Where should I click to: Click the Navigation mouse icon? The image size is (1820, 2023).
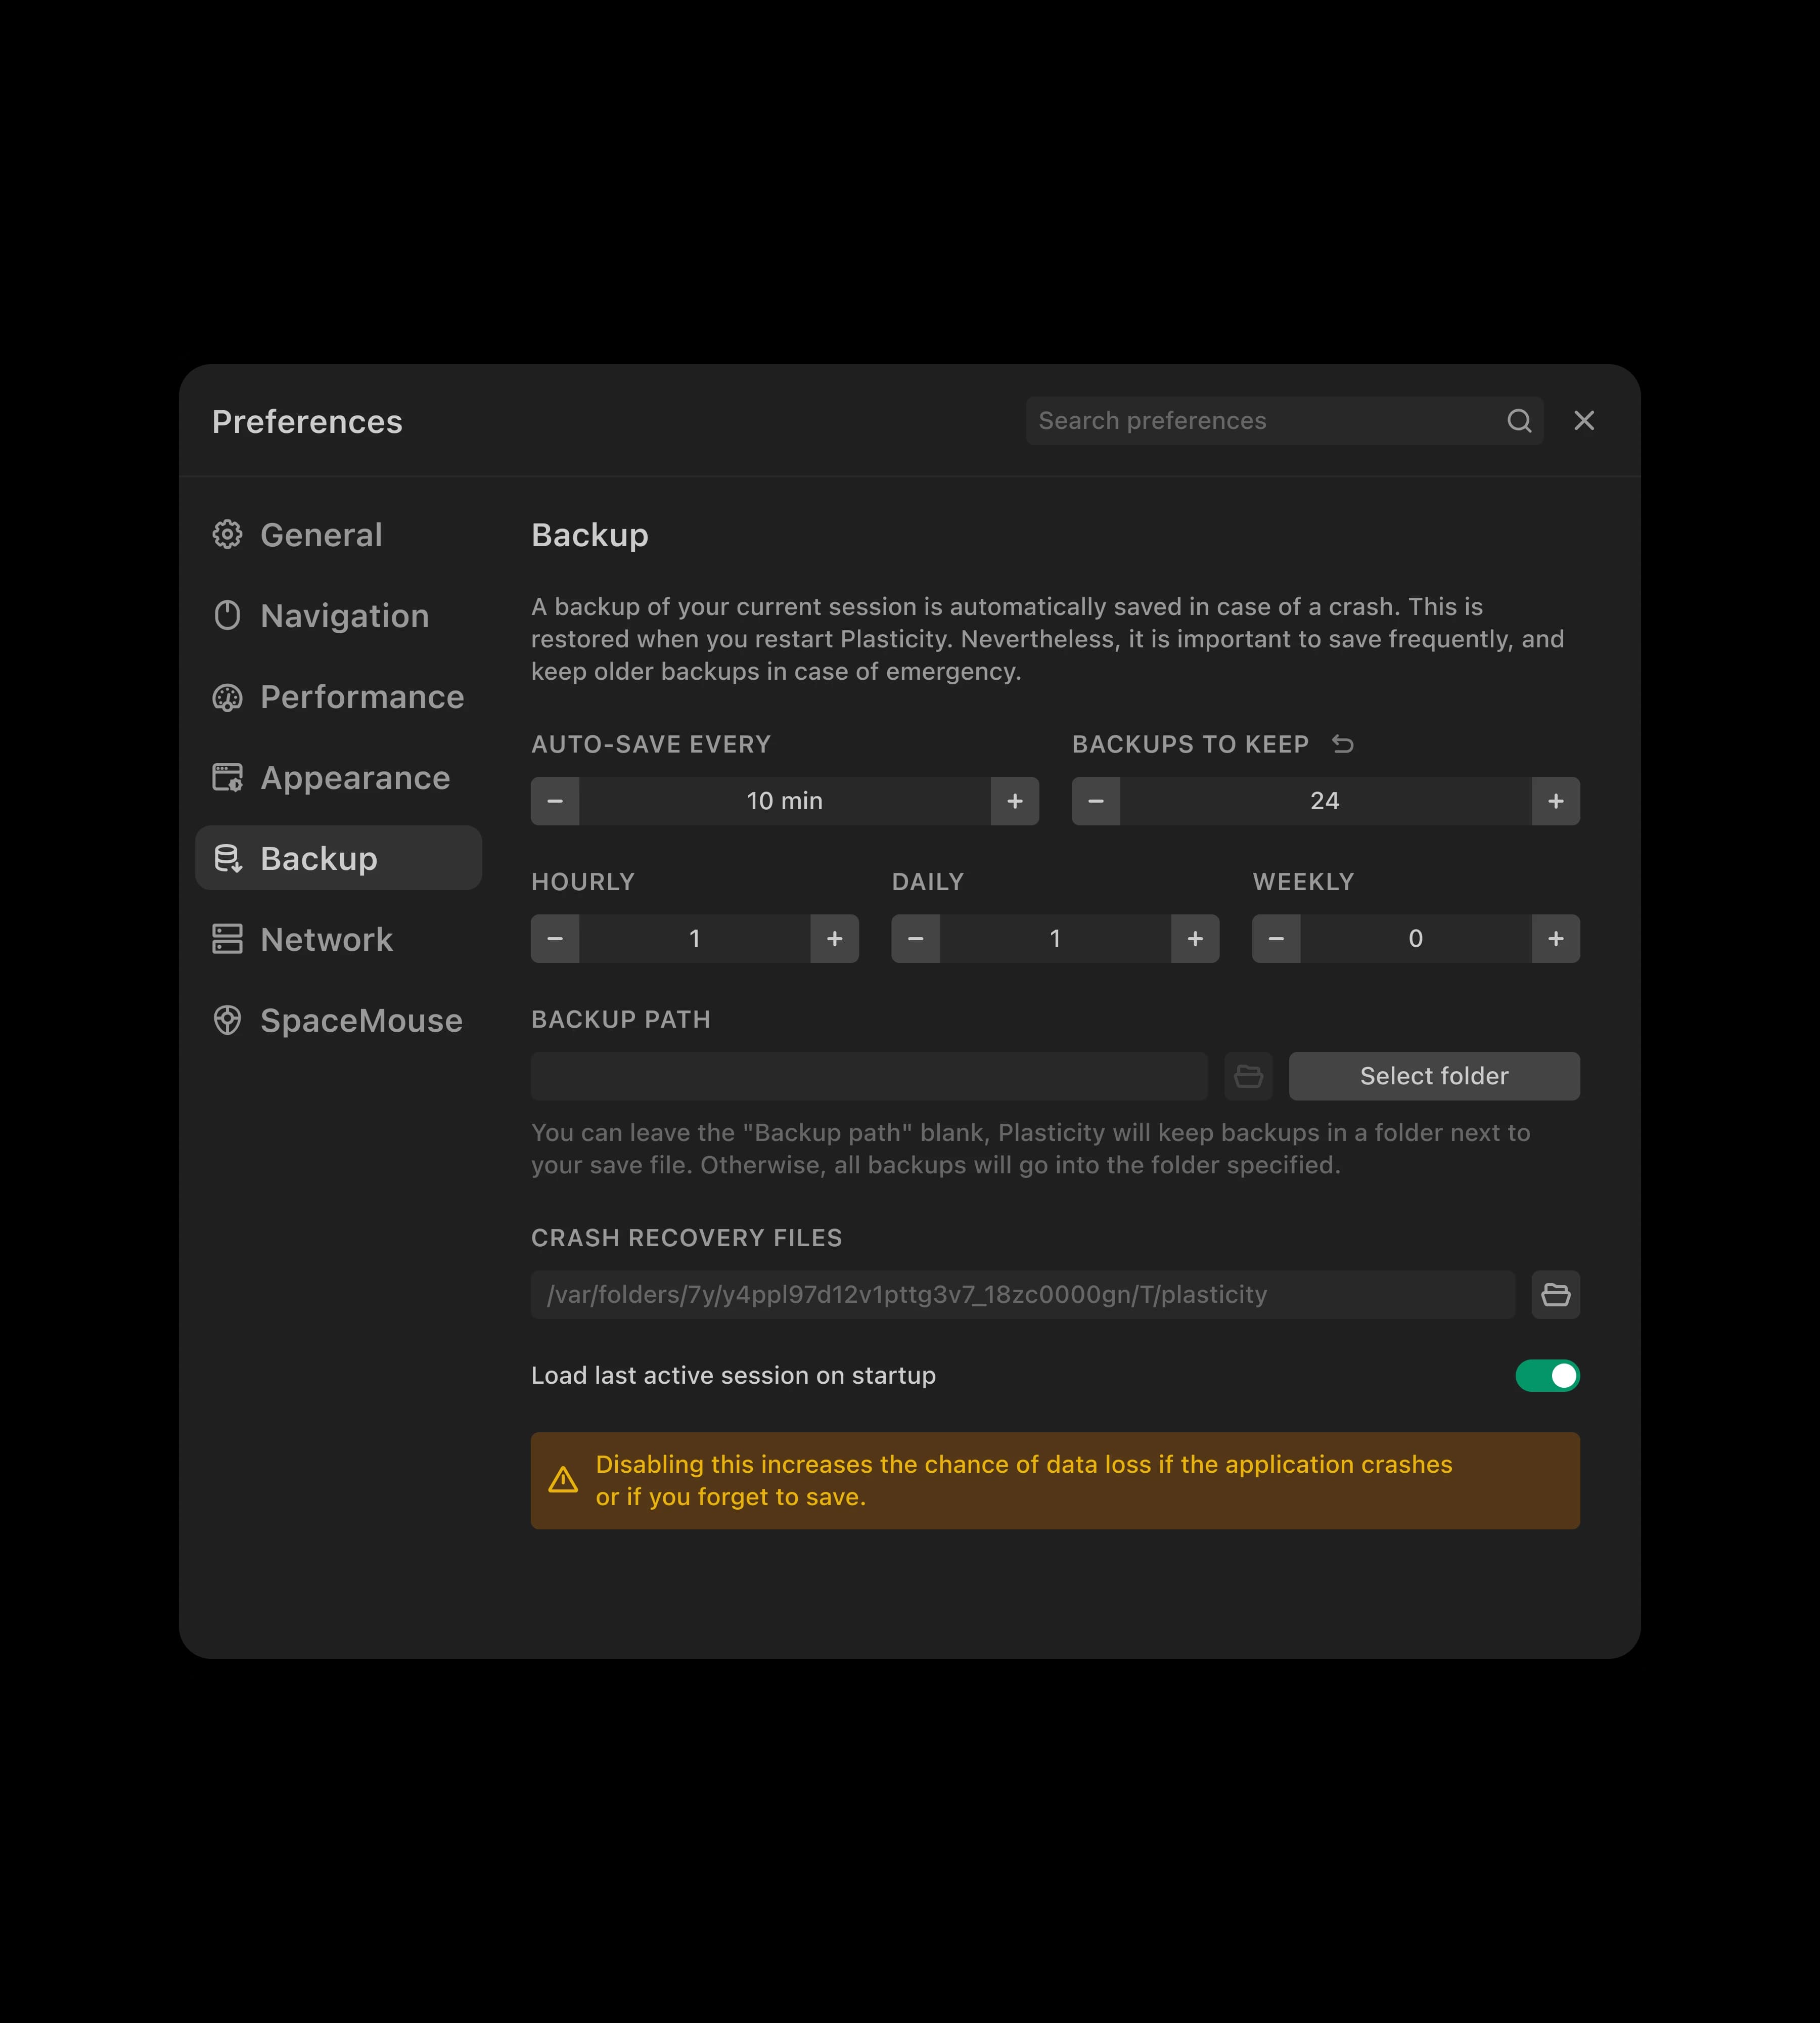click(227, 615)
